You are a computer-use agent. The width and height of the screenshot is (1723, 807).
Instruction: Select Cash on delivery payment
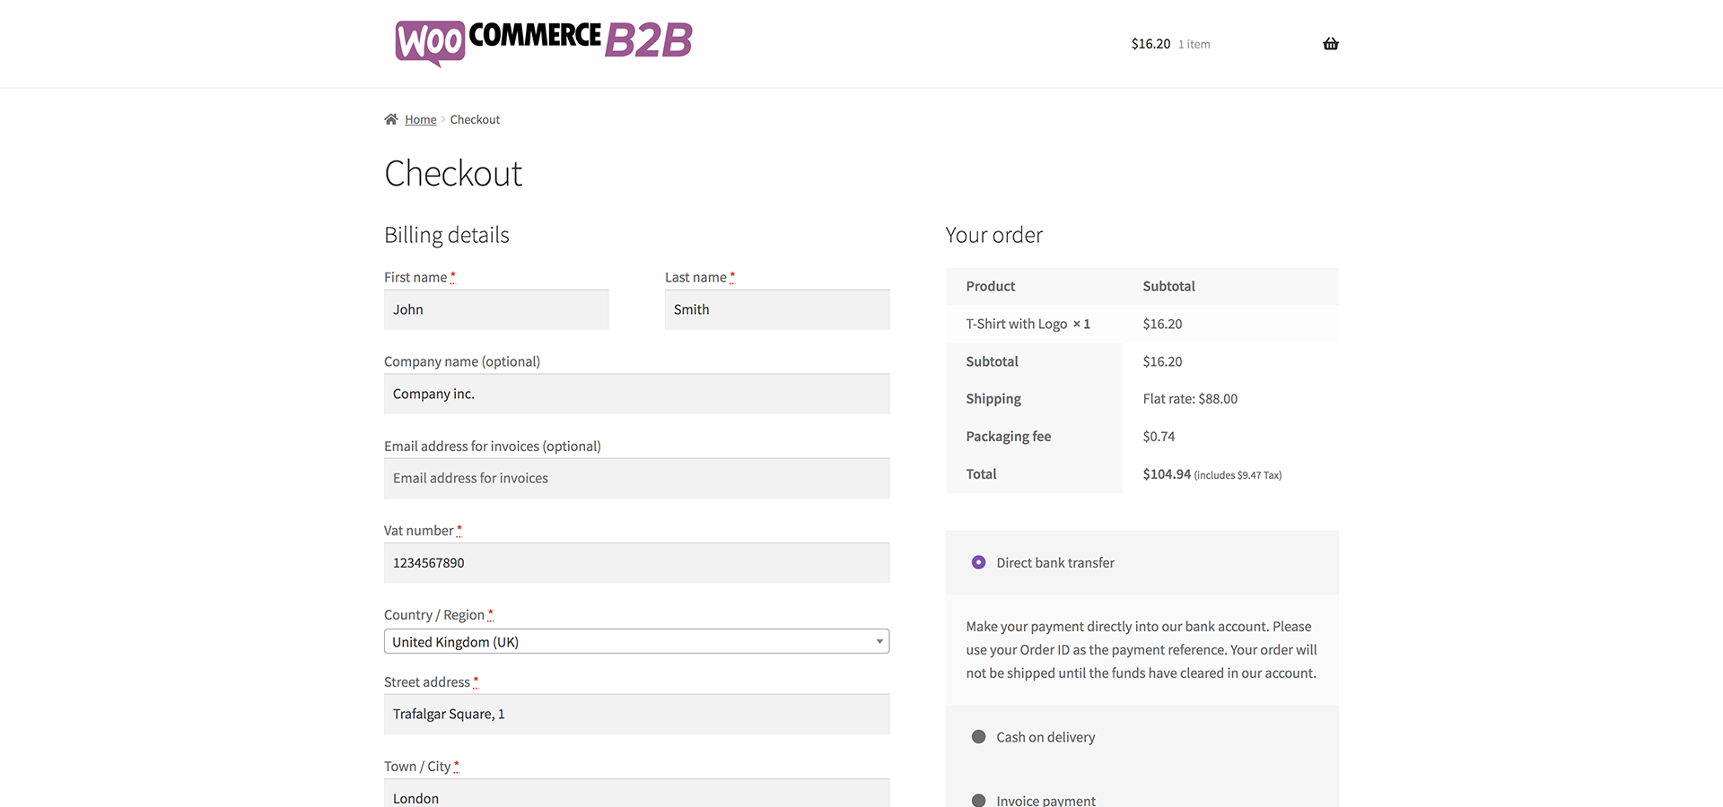pos(978,737)
